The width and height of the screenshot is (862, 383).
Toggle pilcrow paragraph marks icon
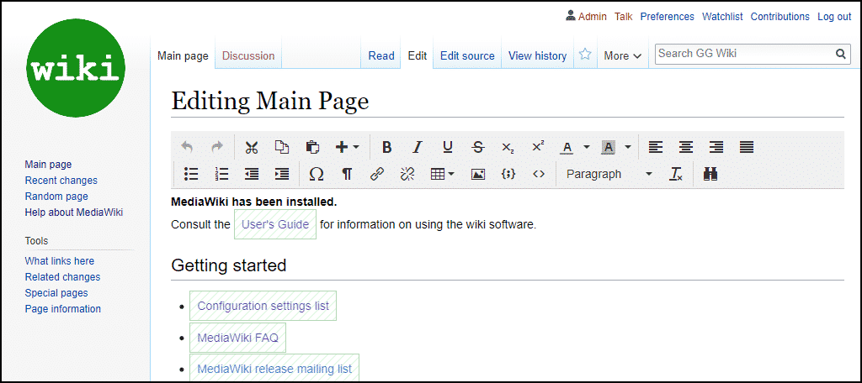pos(347,174)
